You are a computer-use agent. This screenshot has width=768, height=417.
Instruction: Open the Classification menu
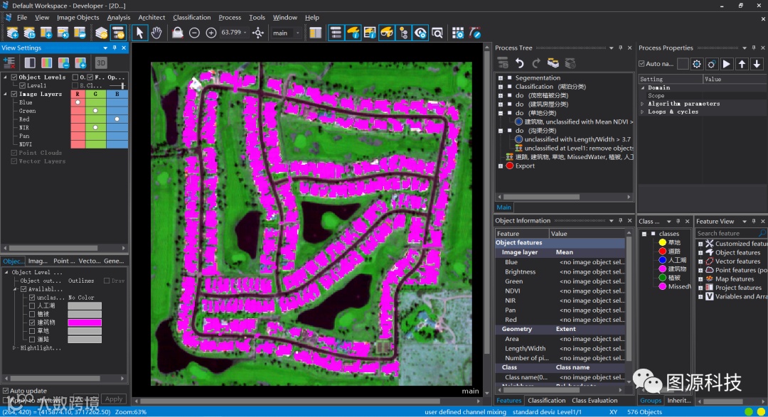pyautogui.click(x=192, y=17)
